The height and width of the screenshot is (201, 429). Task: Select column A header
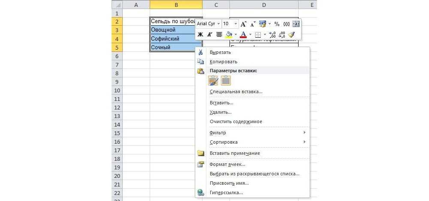[136, 5]
